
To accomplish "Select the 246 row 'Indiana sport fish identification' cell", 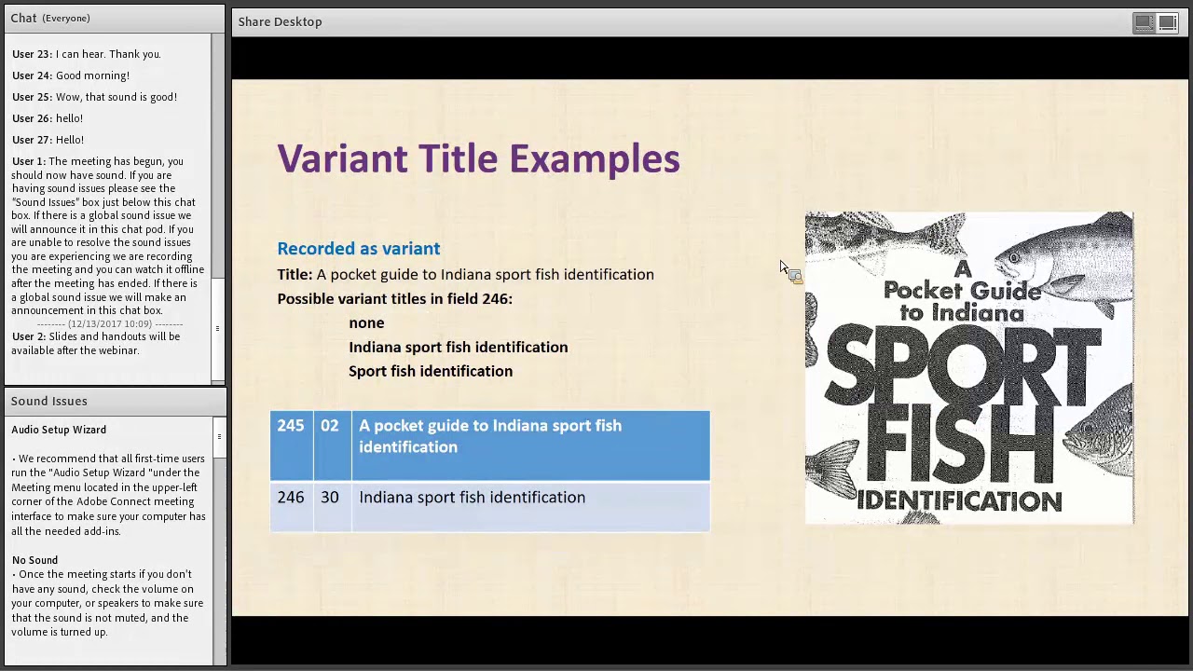I will click(530, 507).
